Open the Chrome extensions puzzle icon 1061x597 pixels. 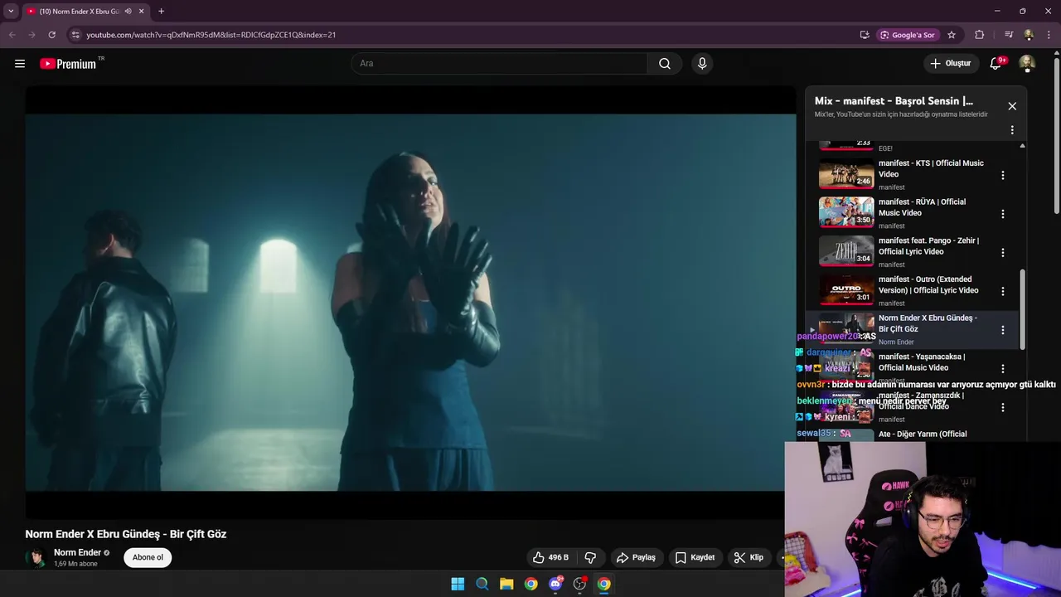coord(980,35)
